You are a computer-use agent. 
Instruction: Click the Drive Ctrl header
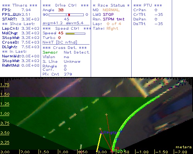pos(66,5)
